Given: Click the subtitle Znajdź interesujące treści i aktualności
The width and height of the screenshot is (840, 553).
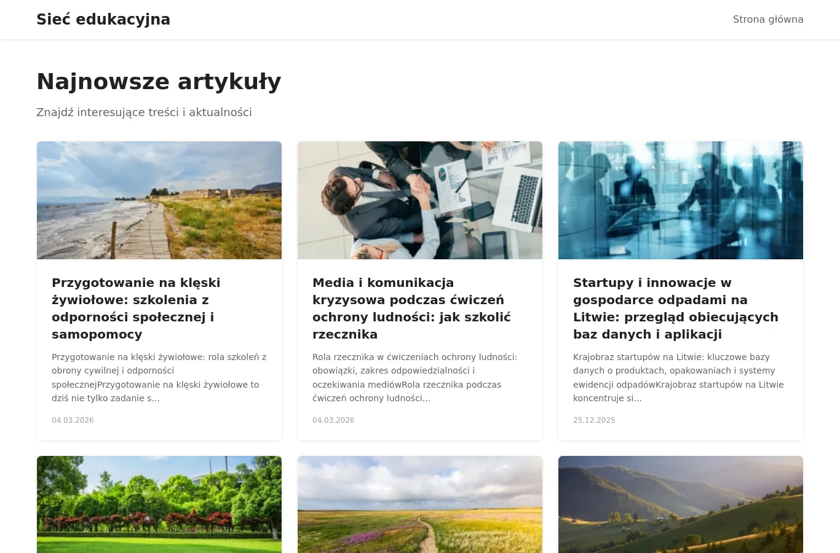Looking at the screenshot, I should [144, 112].
